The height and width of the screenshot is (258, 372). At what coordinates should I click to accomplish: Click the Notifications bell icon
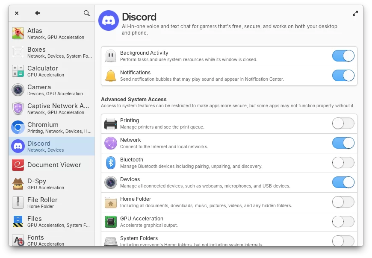coord(111,76)
